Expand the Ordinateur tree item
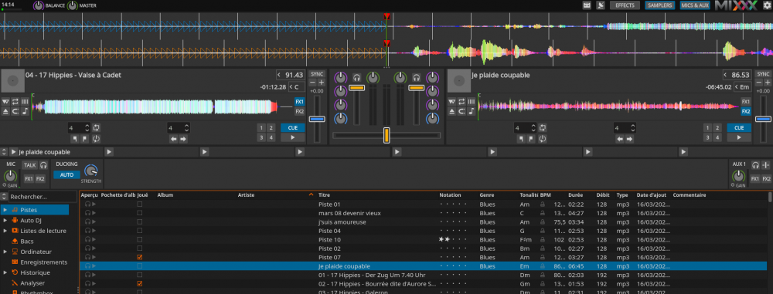 [x=5, y=252]
